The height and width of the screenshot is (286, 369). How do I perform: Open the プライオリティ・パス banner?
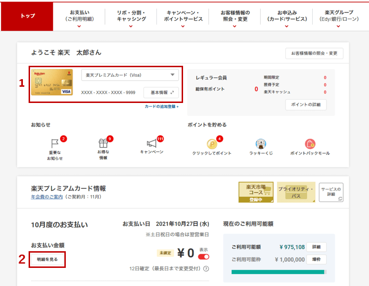pos(296,192)
